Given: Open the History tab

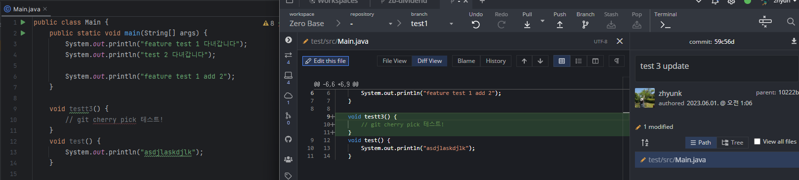Looking at the screenshot, I should pos(496,61).
